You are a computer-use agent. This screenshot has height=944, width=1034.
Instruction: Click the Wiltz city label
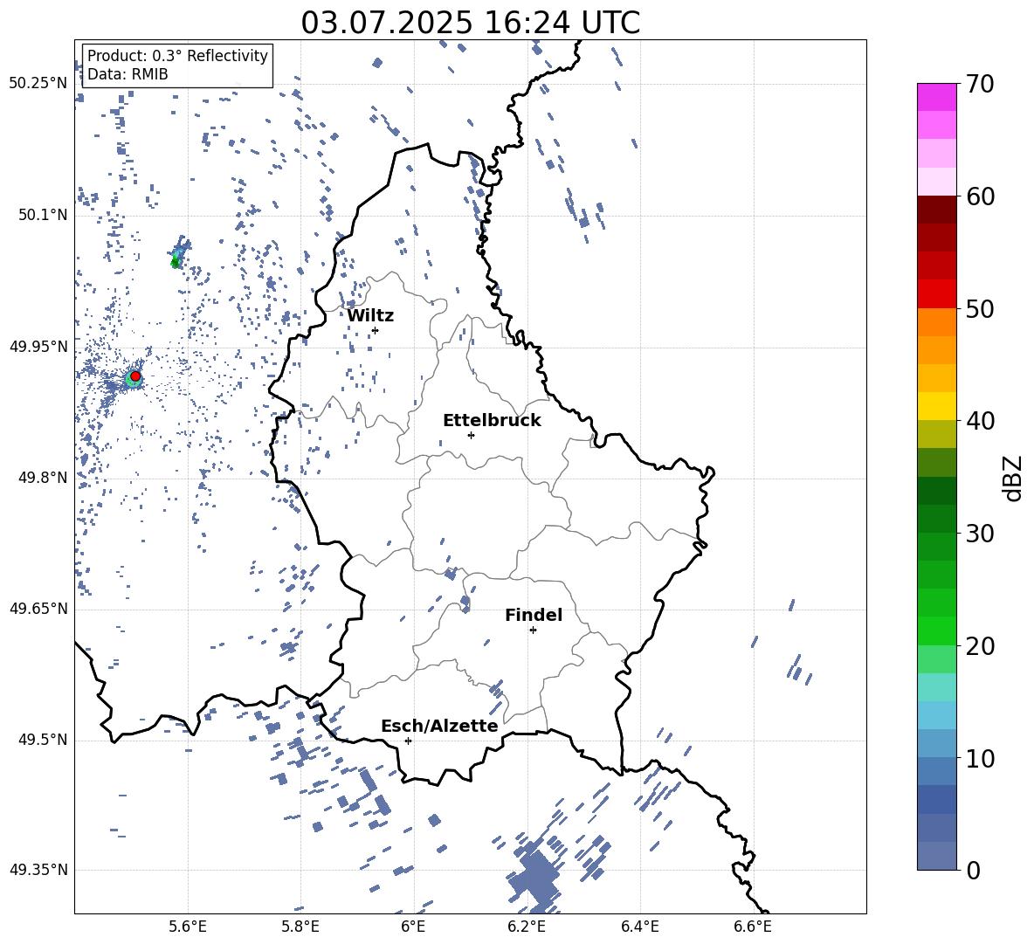(370, 316)
